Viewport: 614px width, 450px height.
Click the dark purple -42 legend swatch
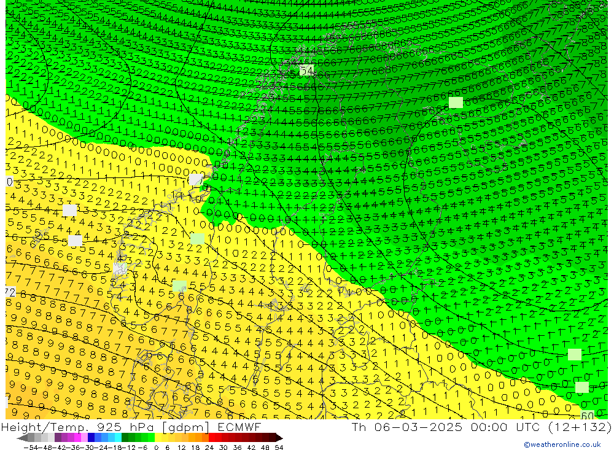(58, 438)
